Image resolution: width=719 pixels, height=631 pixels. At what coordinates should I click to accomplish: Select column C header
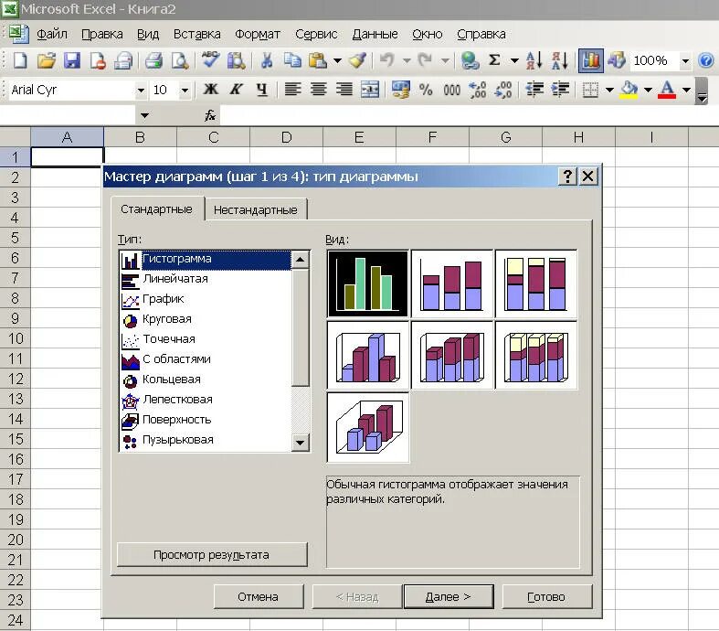click(x=213, y=137)
